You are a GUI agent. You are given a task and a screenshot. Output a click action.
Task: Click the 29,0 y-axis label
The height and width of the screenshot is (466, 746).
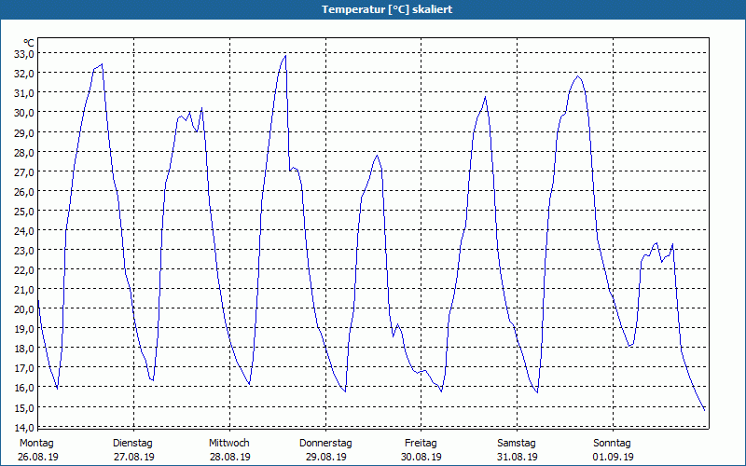(24, 132)
